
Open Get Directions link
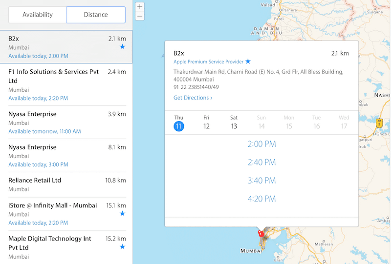tap(193, 98)
